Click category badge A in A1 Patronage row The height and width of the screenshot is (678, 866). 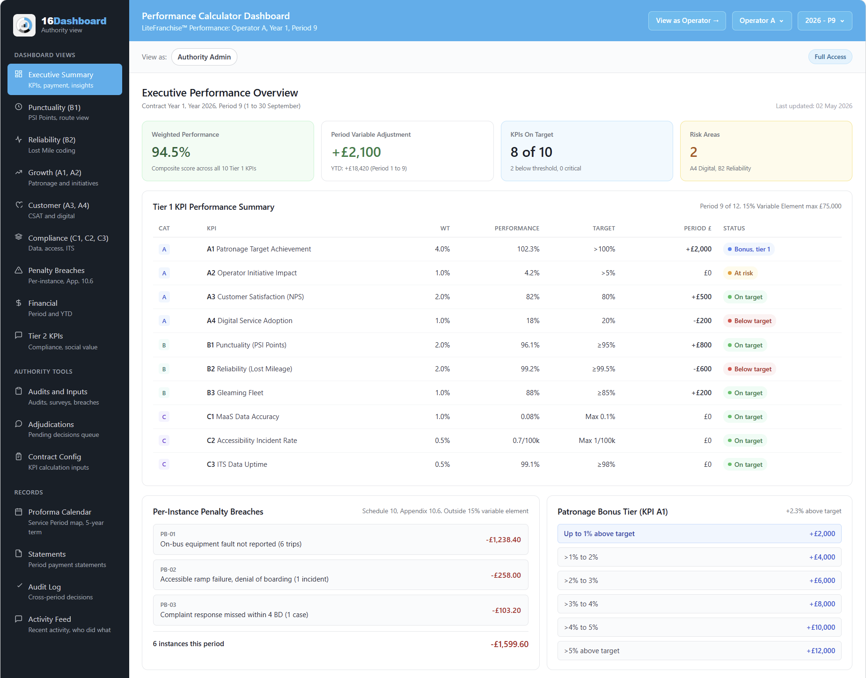[x=164, y=249]
